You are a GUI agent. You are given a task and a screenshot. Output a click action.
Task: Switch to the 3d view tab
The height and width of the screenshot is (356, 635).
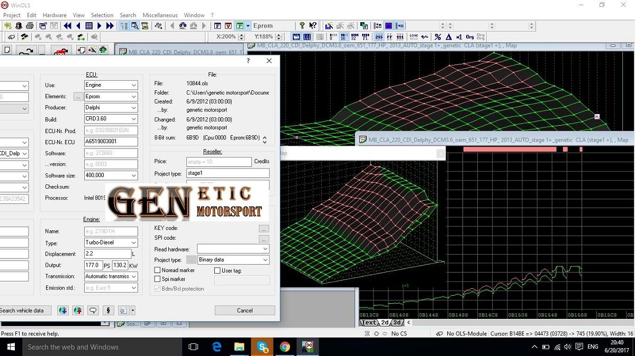tap(397, 322)
